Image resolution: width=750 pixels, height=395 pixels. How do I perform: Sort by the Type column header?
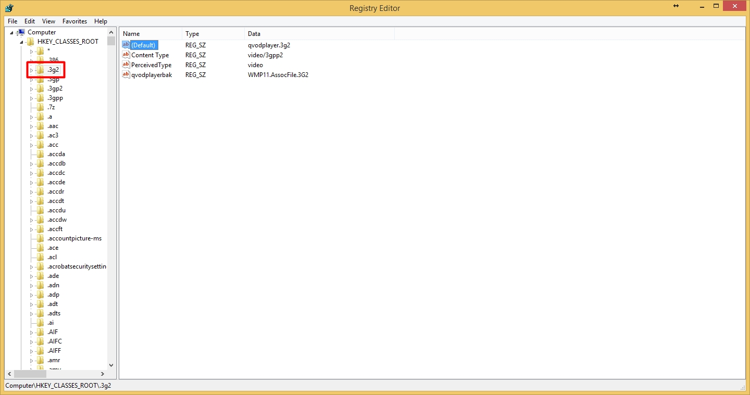pos(214,34)
